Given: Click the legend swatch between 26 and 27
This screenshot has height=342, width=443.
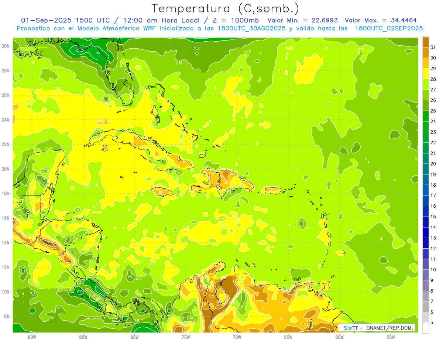Looking at the screenshot, I should (x=426, y=95).
